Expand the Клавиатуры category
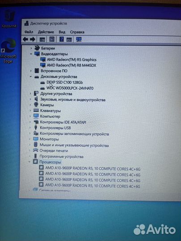The height and width of the screenshot is (241, 181). point(30,110)
